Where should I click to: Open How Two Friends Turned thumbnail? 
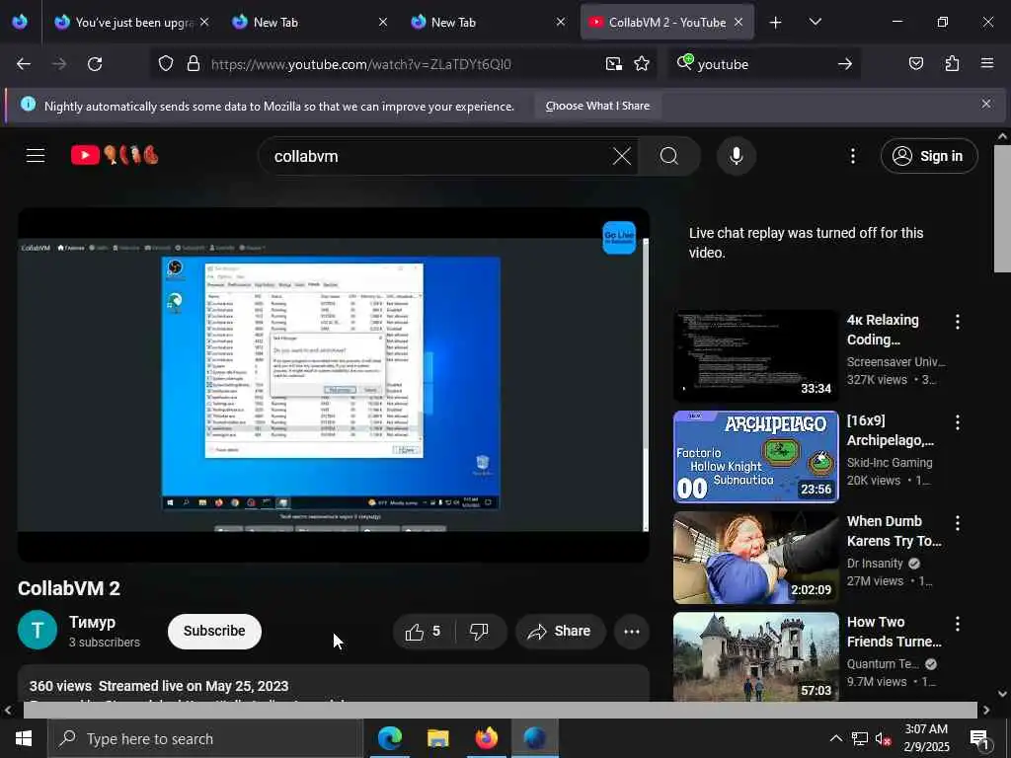coord(755,656)
